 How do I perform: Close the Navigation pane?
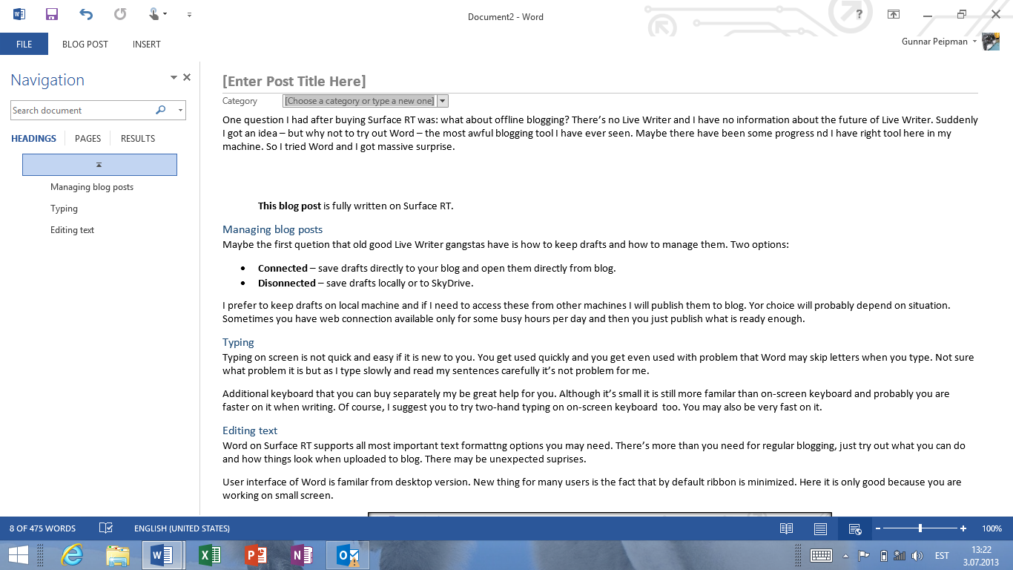[187, 77]
